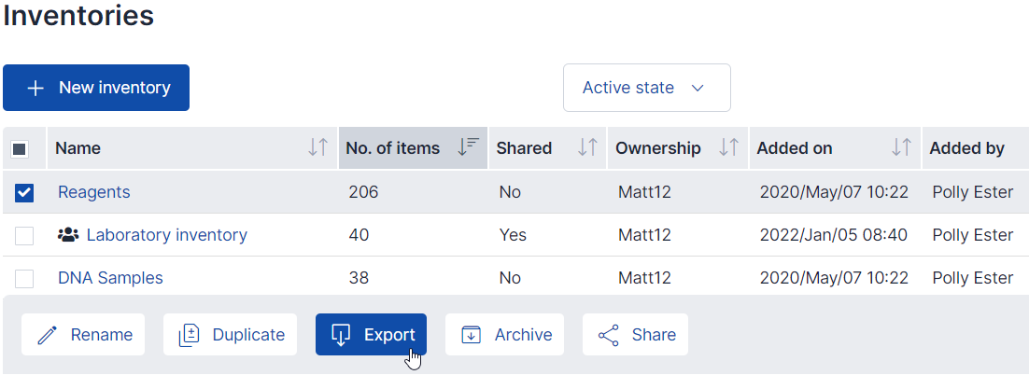Select the DNA Samples row checkbox
Image resolution: width=1029 pixels, height=375 pixels.
(x=24, y=278)
